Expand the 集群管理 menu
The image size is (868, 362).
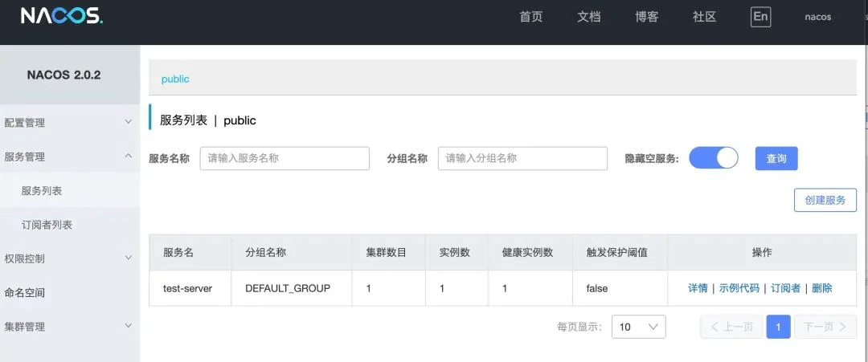point(69,327)
